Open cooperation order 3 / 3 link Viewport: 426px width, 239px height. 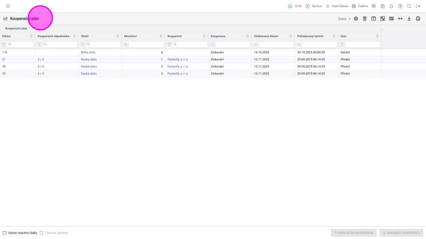41,60
